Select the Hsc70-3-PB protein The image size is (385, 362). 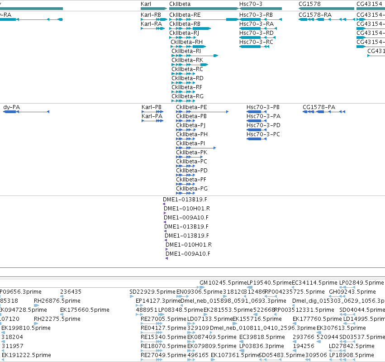pos(263,107)
